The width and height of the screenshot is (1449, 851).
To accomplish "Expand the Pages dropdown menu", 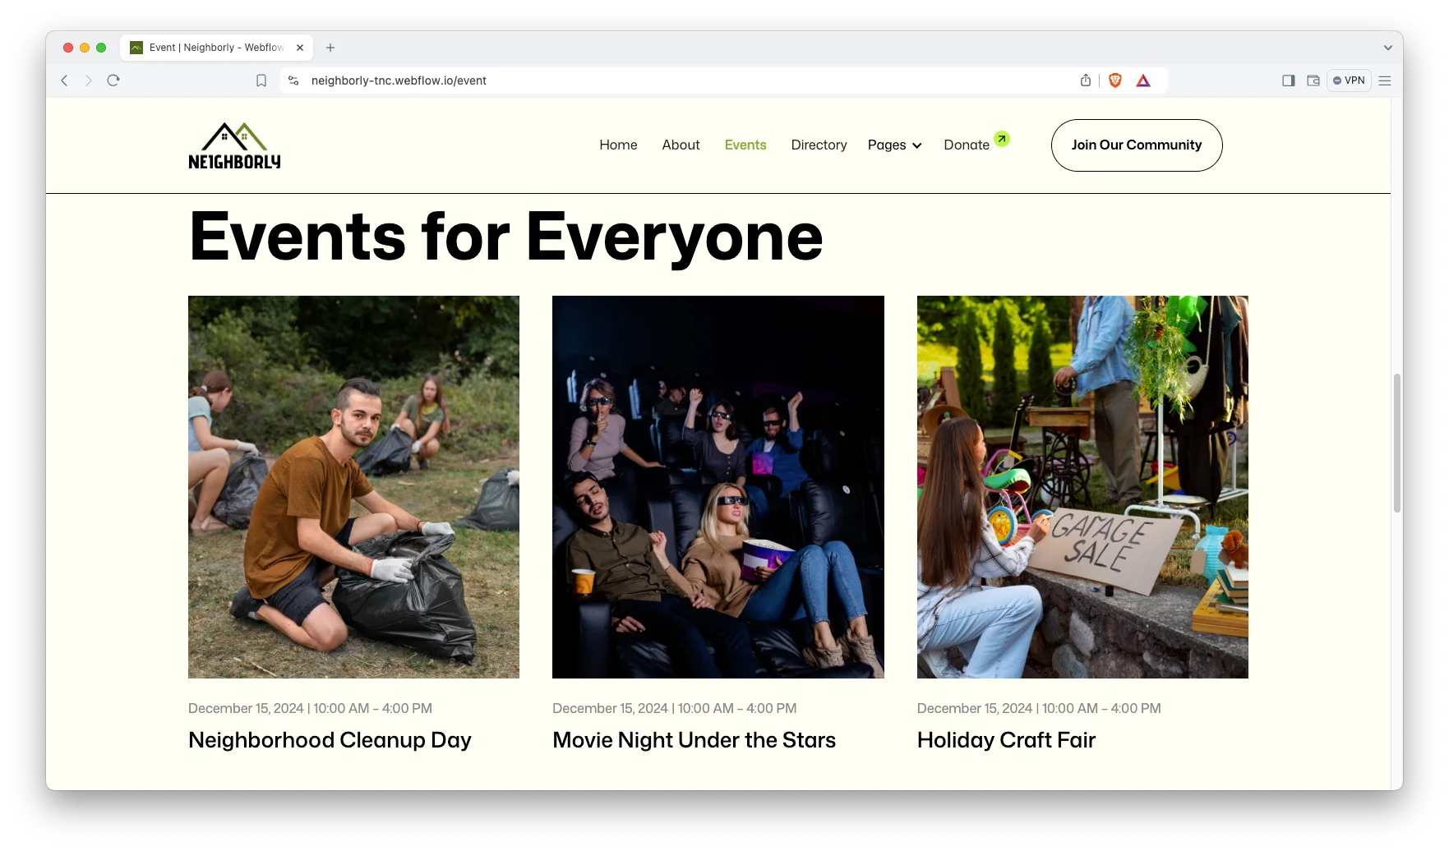I will tap(894, 145).
